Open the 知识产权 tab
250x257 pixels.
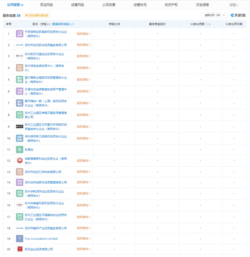(x=171, y=5)
